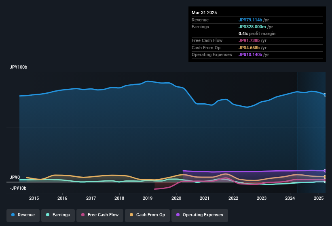Click the JP¥100b y-axis label

19,67
